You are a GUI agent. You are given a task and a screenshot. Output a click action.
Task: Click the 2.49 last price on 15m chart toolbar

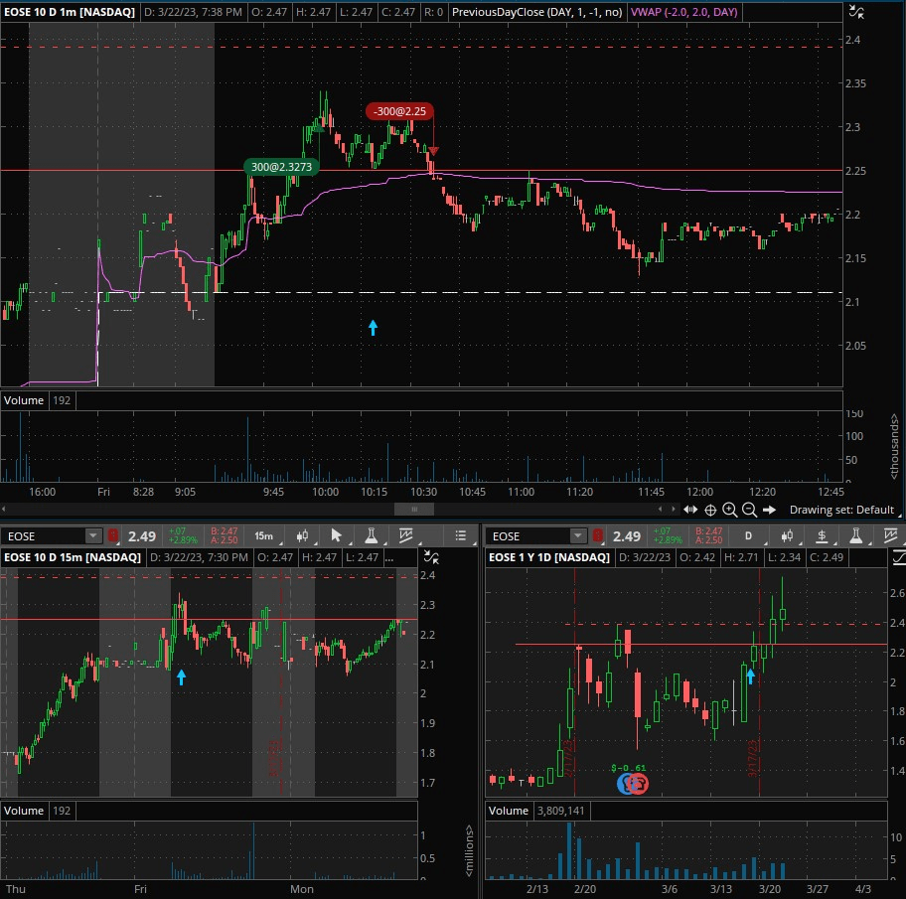[142, 536]
